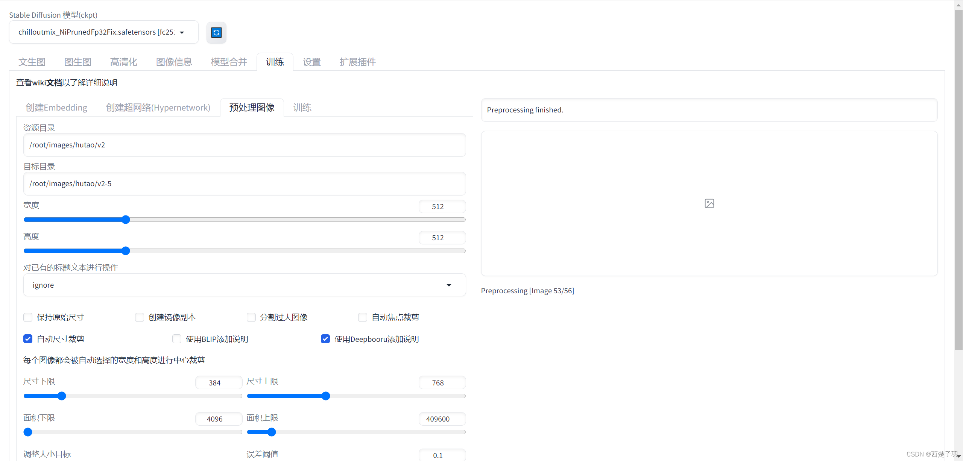Open the wiki文档 link
Image resolution: width=963 pixels, height=461 pixels.
(x=47, y=83)
